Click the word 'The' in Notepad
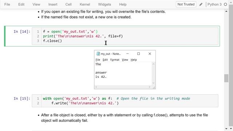This screenshot has height=131, width=233. point(98,64)
